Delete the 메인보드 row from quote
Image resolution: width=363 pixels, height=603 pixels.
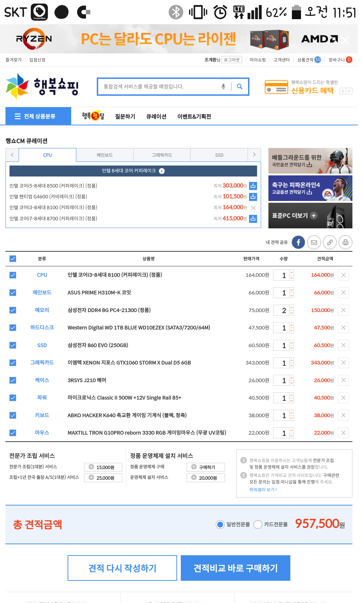click(343, 293)
